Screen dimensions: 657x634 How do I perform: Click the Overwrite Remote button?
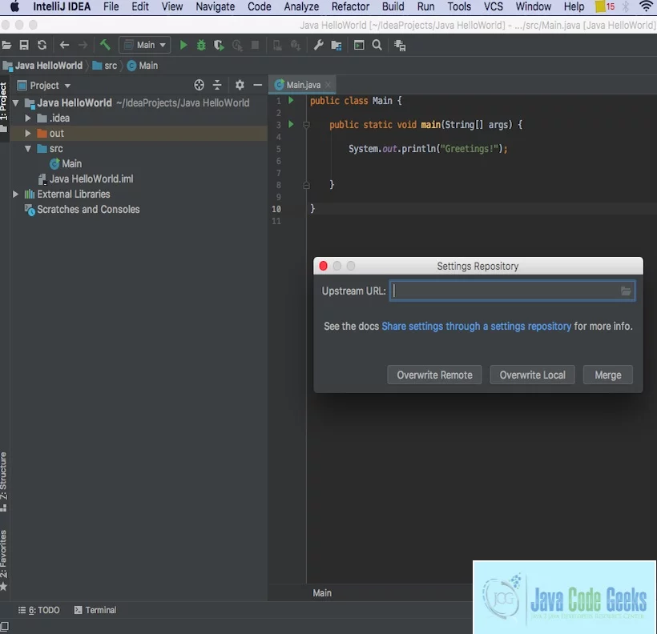pos(434,375)
